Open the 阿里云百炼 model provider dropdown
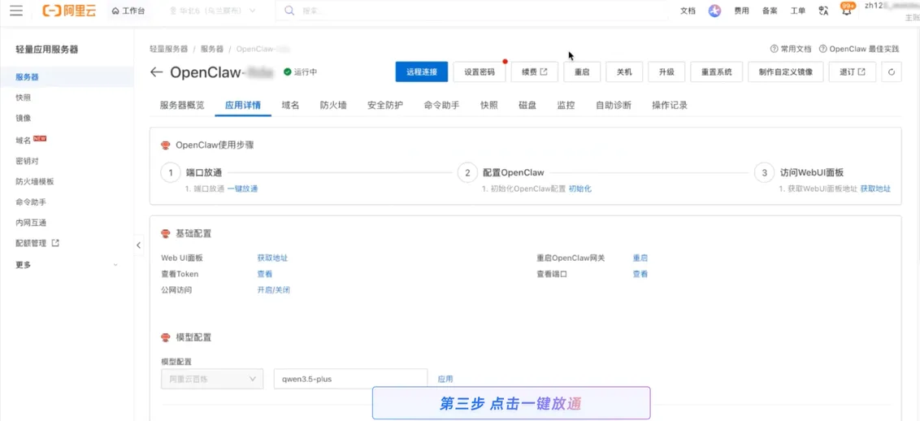The height and width of the screenshot is (421, 920). pos(212,379)
